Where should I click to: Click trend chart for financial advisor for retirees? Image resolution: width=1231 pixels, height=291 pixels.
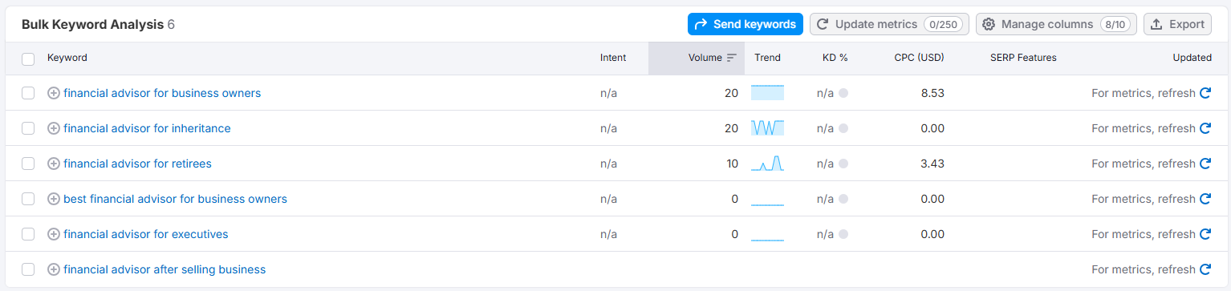click(x=767, y=164)
